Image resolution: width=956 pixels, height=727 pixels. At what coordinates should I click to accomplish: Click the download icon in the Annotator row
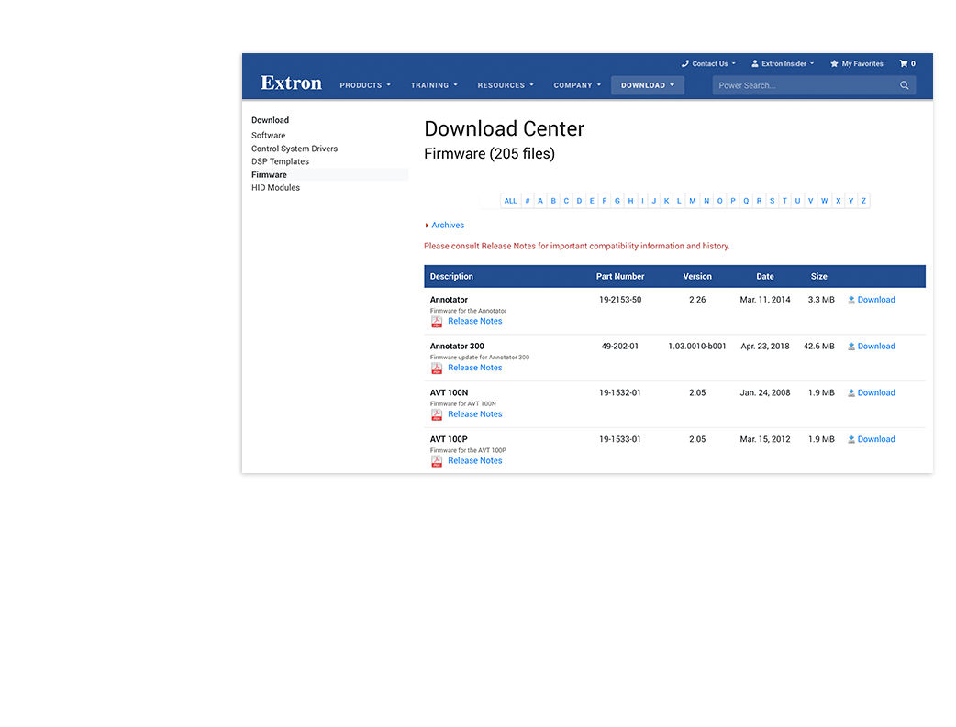click(851, 300)
